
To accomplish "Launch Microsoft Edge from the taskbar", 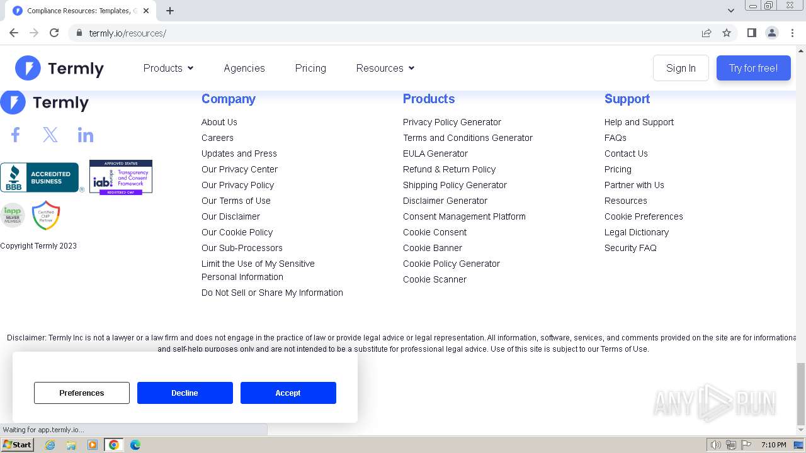I will tap(135, 445).
